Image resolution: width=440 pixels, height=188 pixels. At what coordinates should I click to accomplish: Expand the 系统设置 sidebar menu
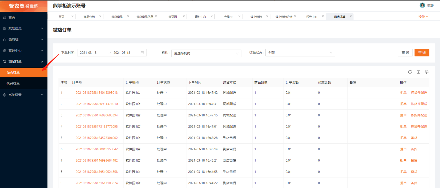tap(42, 95)
